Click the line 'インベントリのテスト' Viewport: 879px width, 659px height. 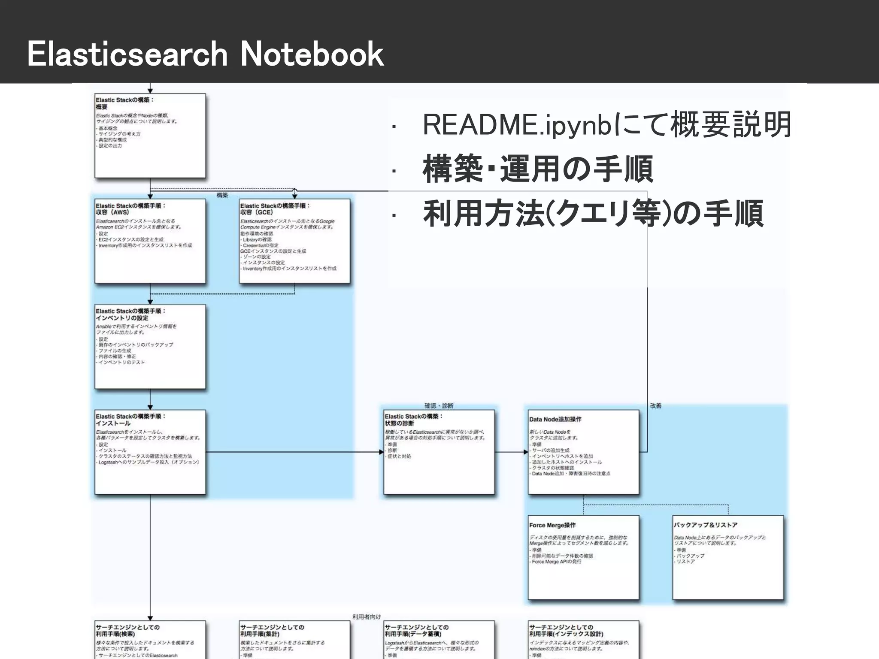pos(121,362)
